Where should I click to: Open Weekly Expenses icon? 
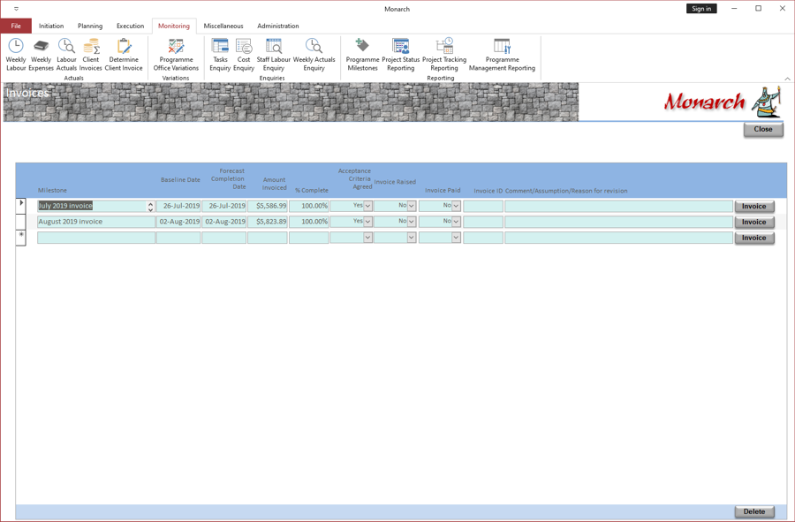point(41,55)
